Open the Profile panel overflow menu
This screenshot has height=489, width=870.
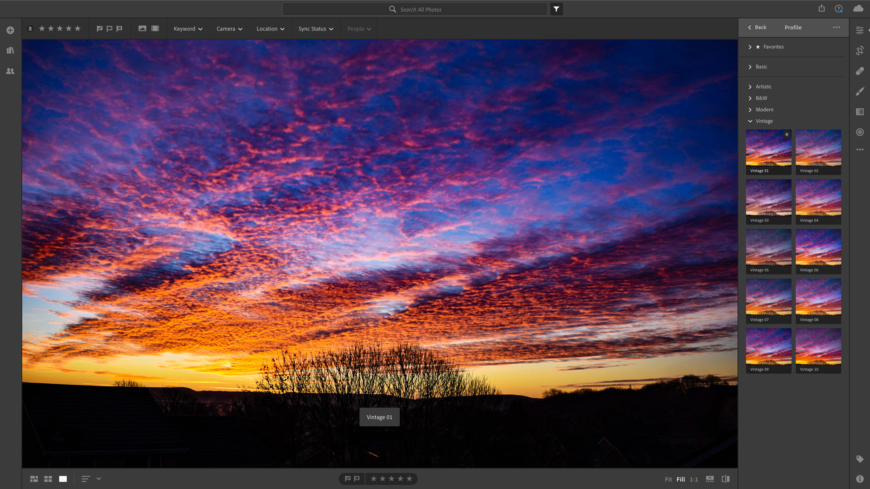836,27
